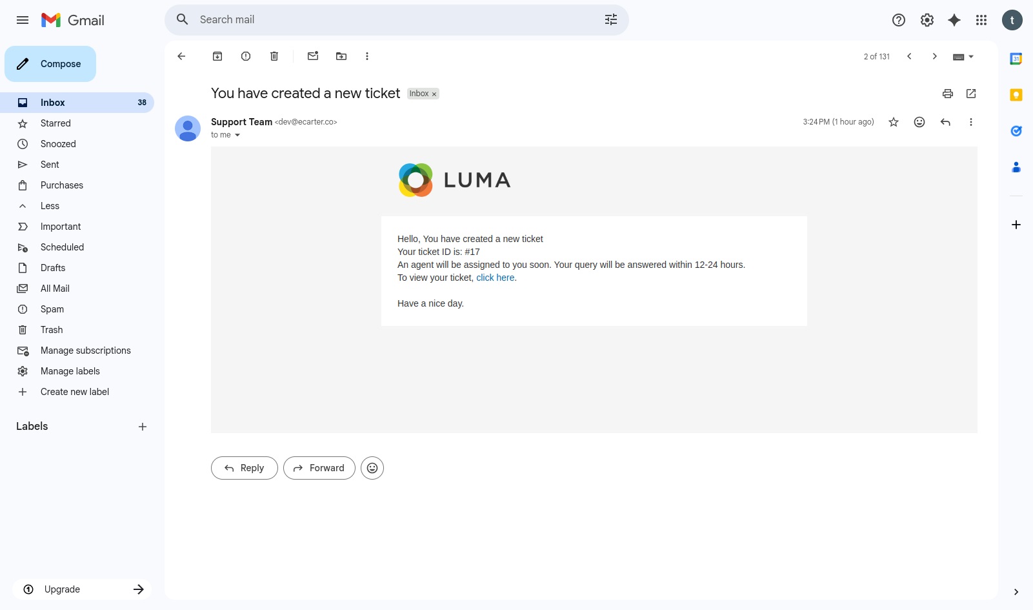Open toolbar more options menu
The height and width of the screenshot is (610, 1033).
tap(367, 56)
